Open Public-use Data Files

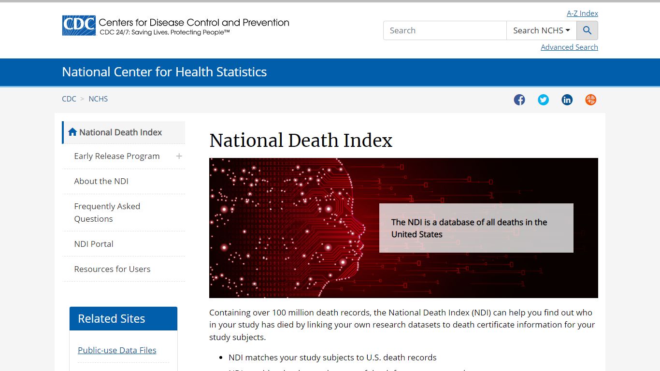[x=117, y=350]
